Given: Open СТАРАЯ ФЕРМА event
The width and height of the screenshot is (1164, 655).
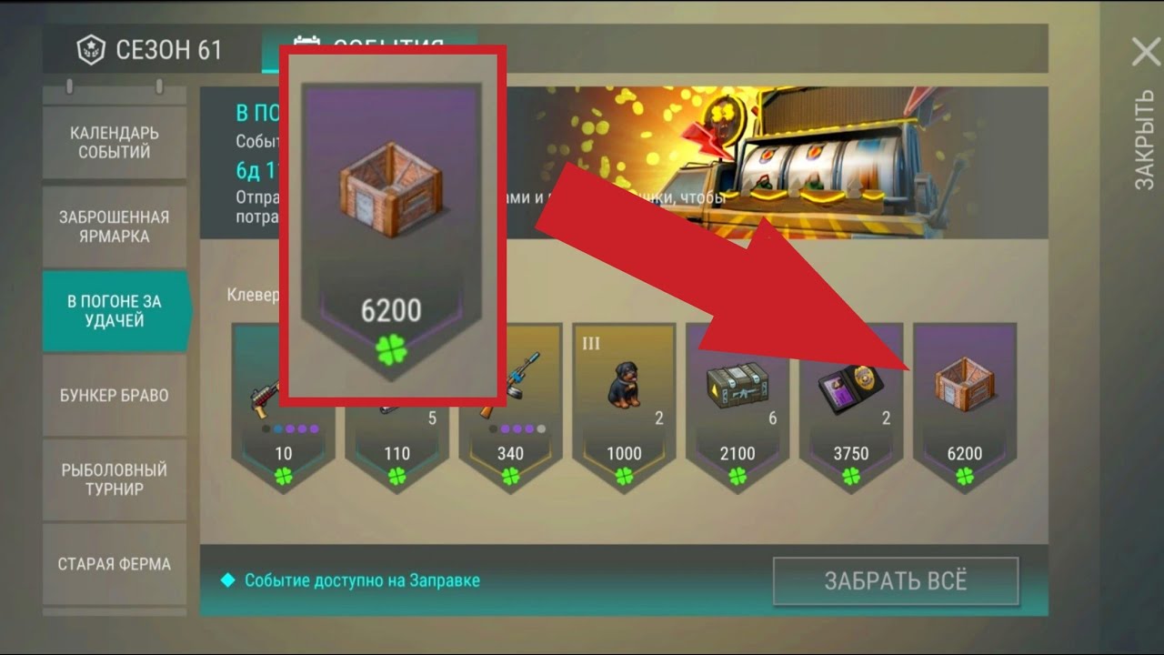Looking at the screenshot, I should coord(115,564).
